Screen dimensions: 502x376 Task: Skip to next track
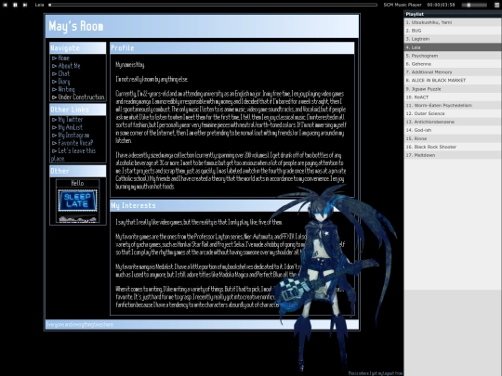pos(25,5)
